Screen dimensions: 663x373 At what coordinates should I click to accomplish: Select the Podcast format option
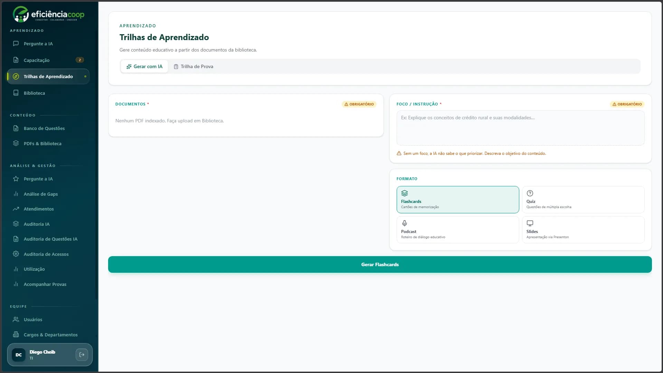tap(457, 230)
